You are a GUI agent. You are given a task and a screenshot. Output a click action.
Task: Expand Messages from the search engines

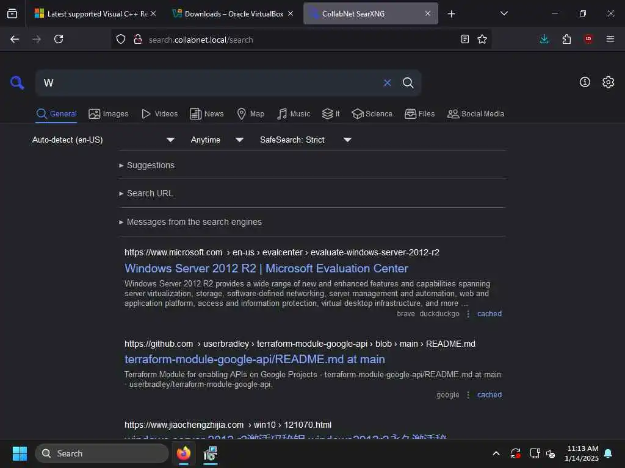190,222
